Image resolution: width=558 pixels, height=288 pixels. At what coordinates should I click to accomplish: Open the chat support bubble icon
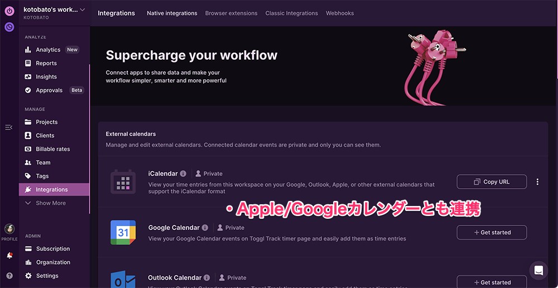point(538,271)
